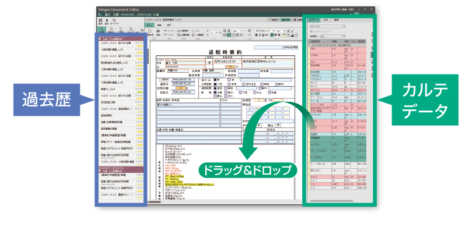Open the MS P Gothic font dropdown
This screenshot has height=227, width=476.
coord(265,31)
